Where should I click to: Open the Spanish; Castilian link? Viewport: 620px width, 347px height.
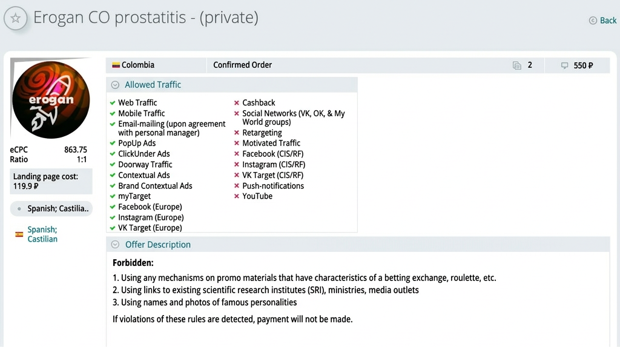(42, 234)
